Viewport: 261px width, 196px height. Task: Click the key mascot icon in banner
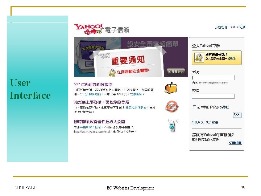click(x=112, y=72)
